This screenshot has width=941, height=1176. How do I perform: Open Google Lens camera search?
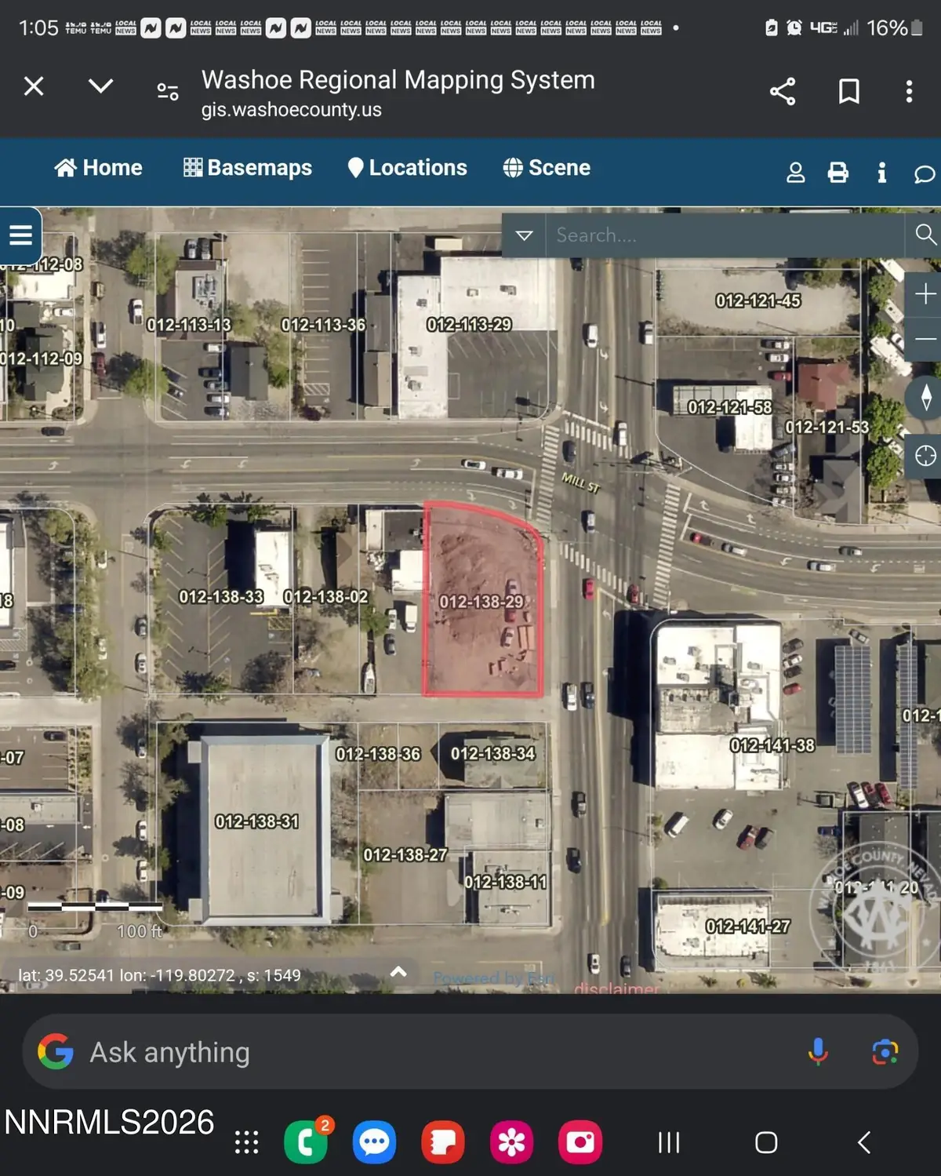pos(885,1051)
